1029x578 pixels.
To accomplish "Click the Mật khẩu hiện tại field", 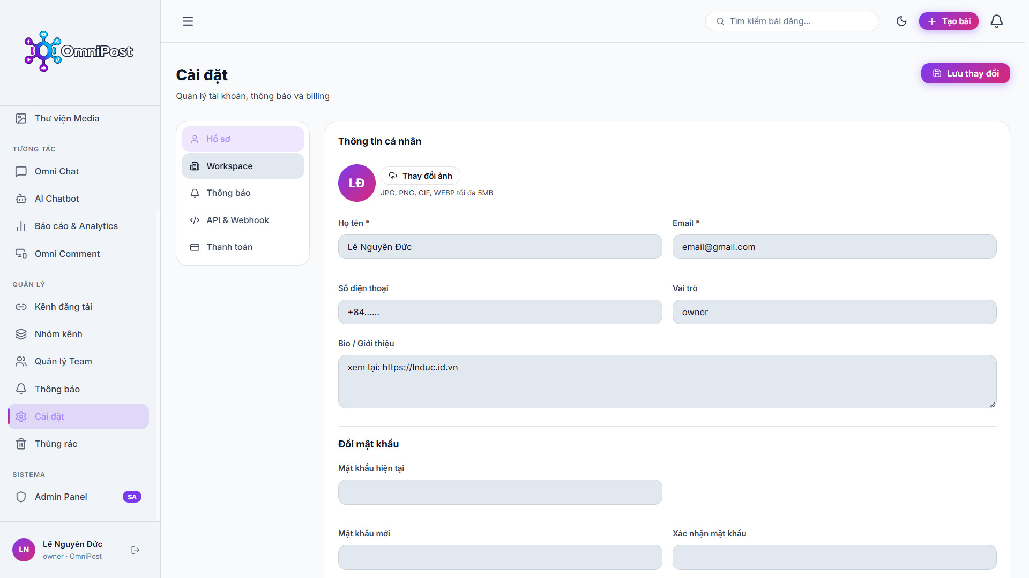I will tap(500, 492).
